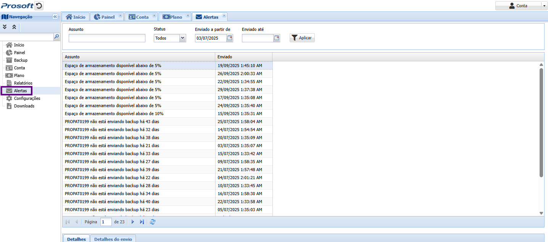This screenshot has width=548, height=242.
Task: Open the Status dropdown showing Todos
Action: click(x=170, y=38)
